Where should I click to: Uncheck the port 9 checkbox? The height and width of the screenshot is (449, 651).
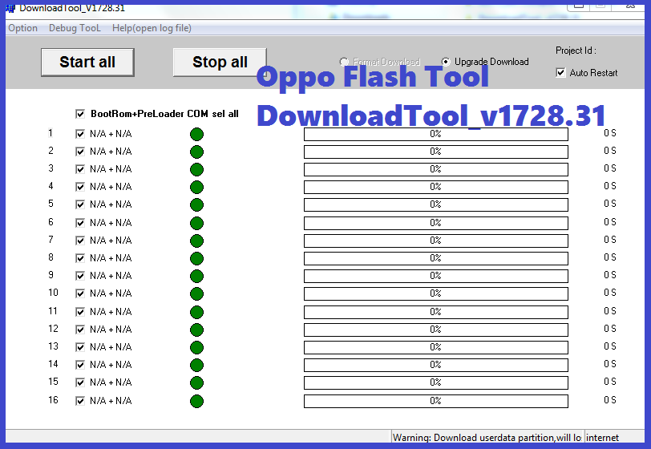click(x=80, y=276)
